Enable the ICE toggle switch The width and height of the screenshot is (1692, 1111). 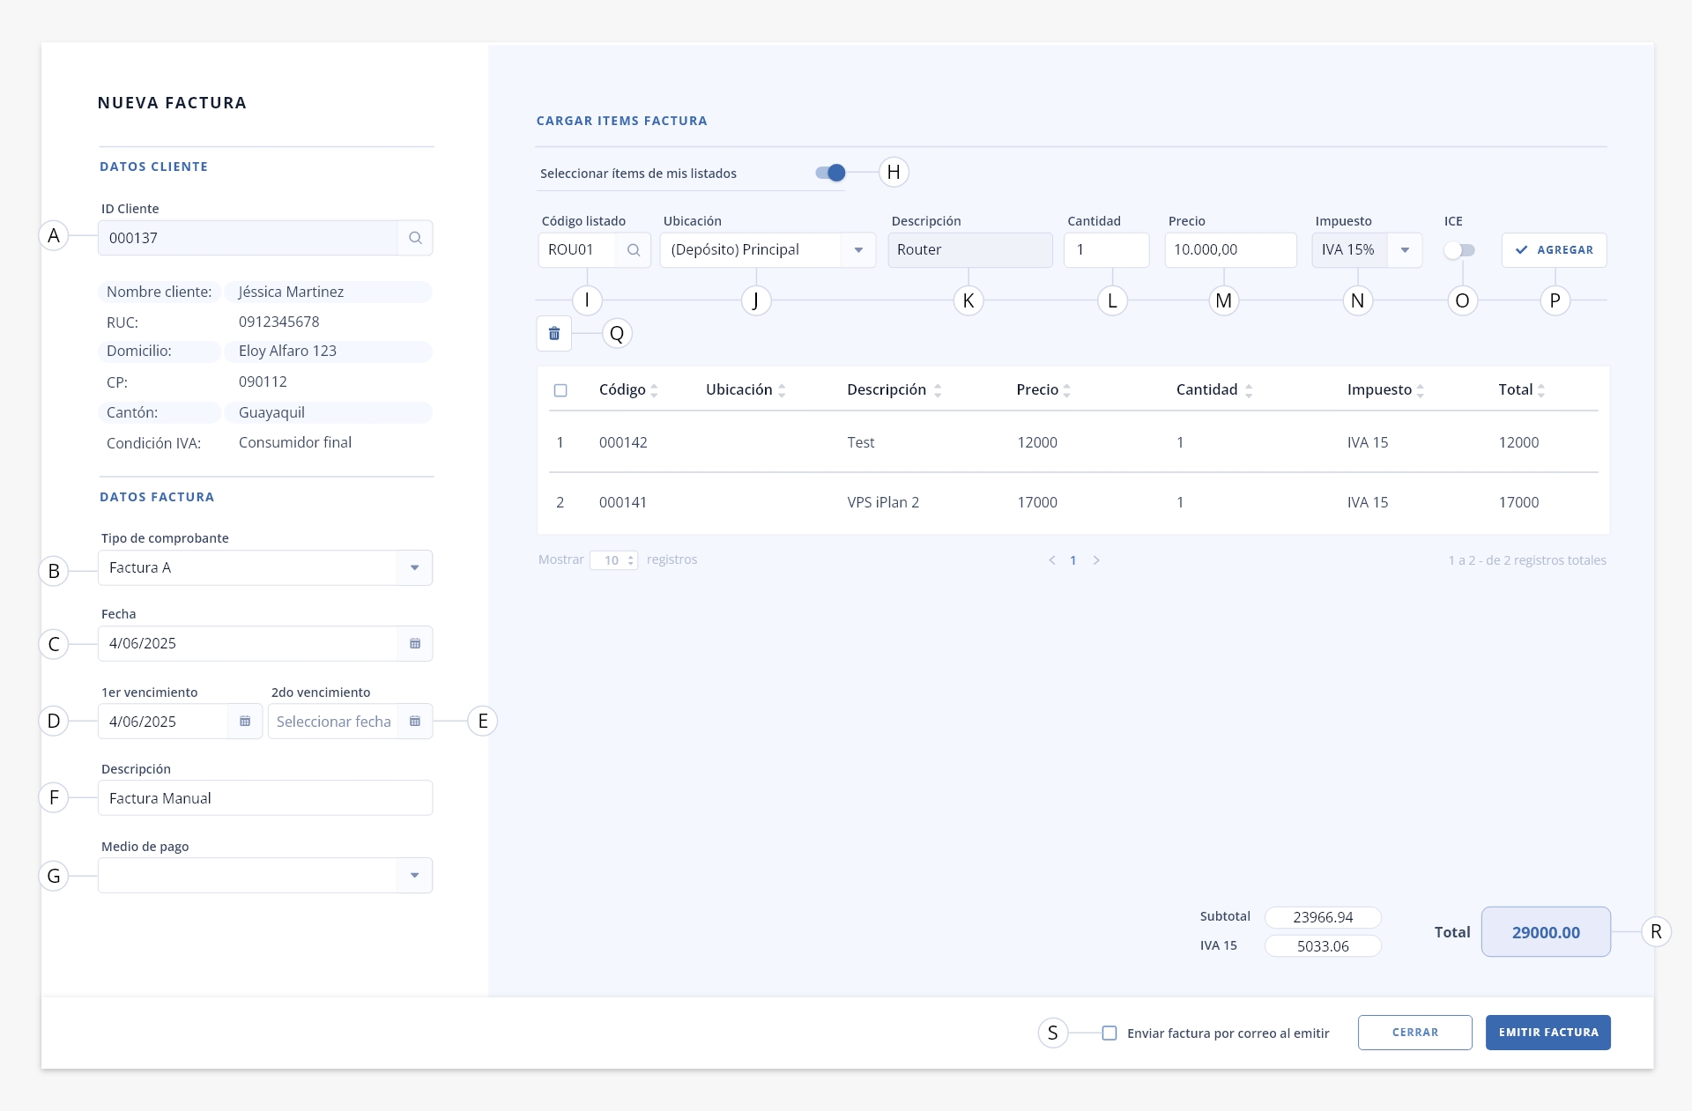(1459, 250)
